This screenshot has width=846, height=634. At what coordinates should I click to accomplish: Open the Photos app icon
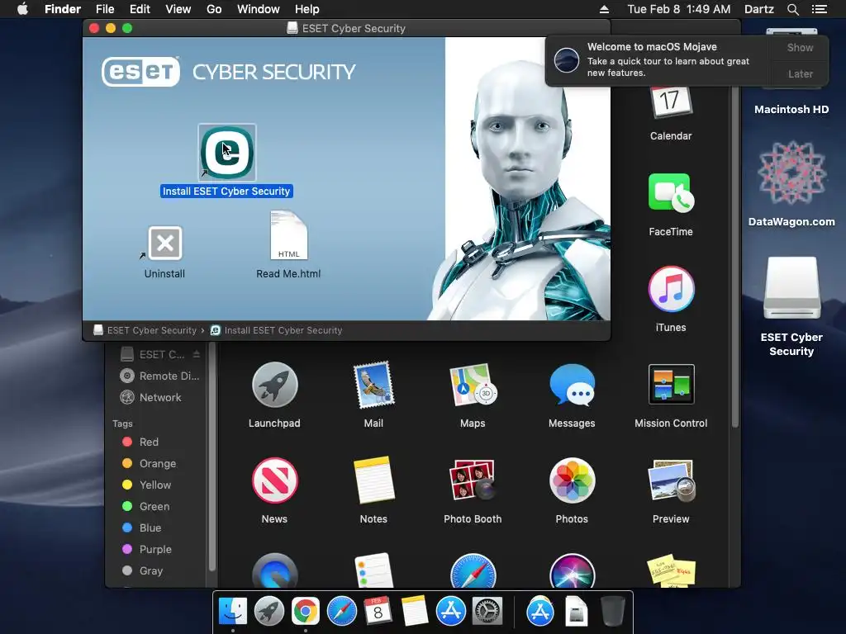pyautogui.click(x=572, y=480)
